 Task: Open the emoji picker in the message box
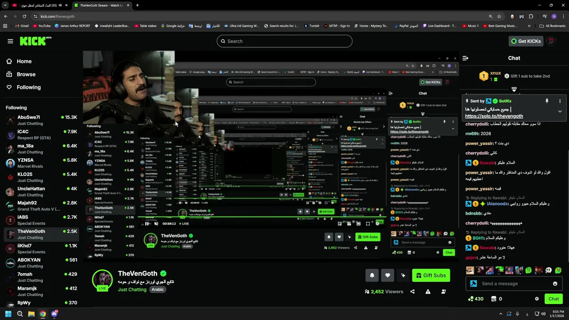click(555, 284)
